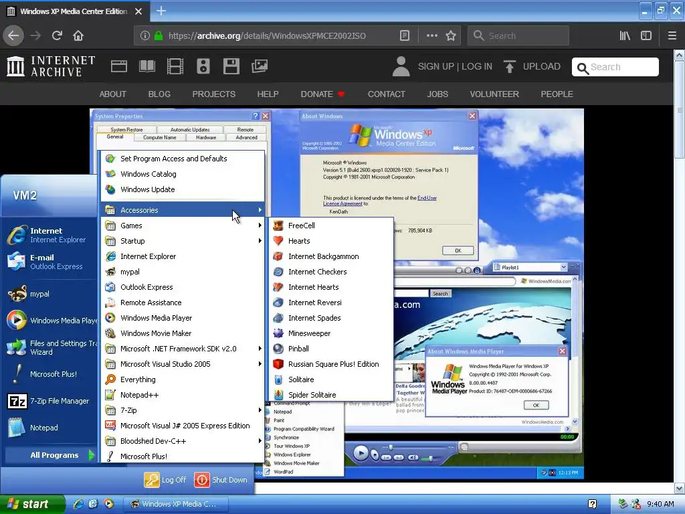Viewport: 685px width, 514px height.
Task: Open Internet Hearts game
Action: (332, 286)
